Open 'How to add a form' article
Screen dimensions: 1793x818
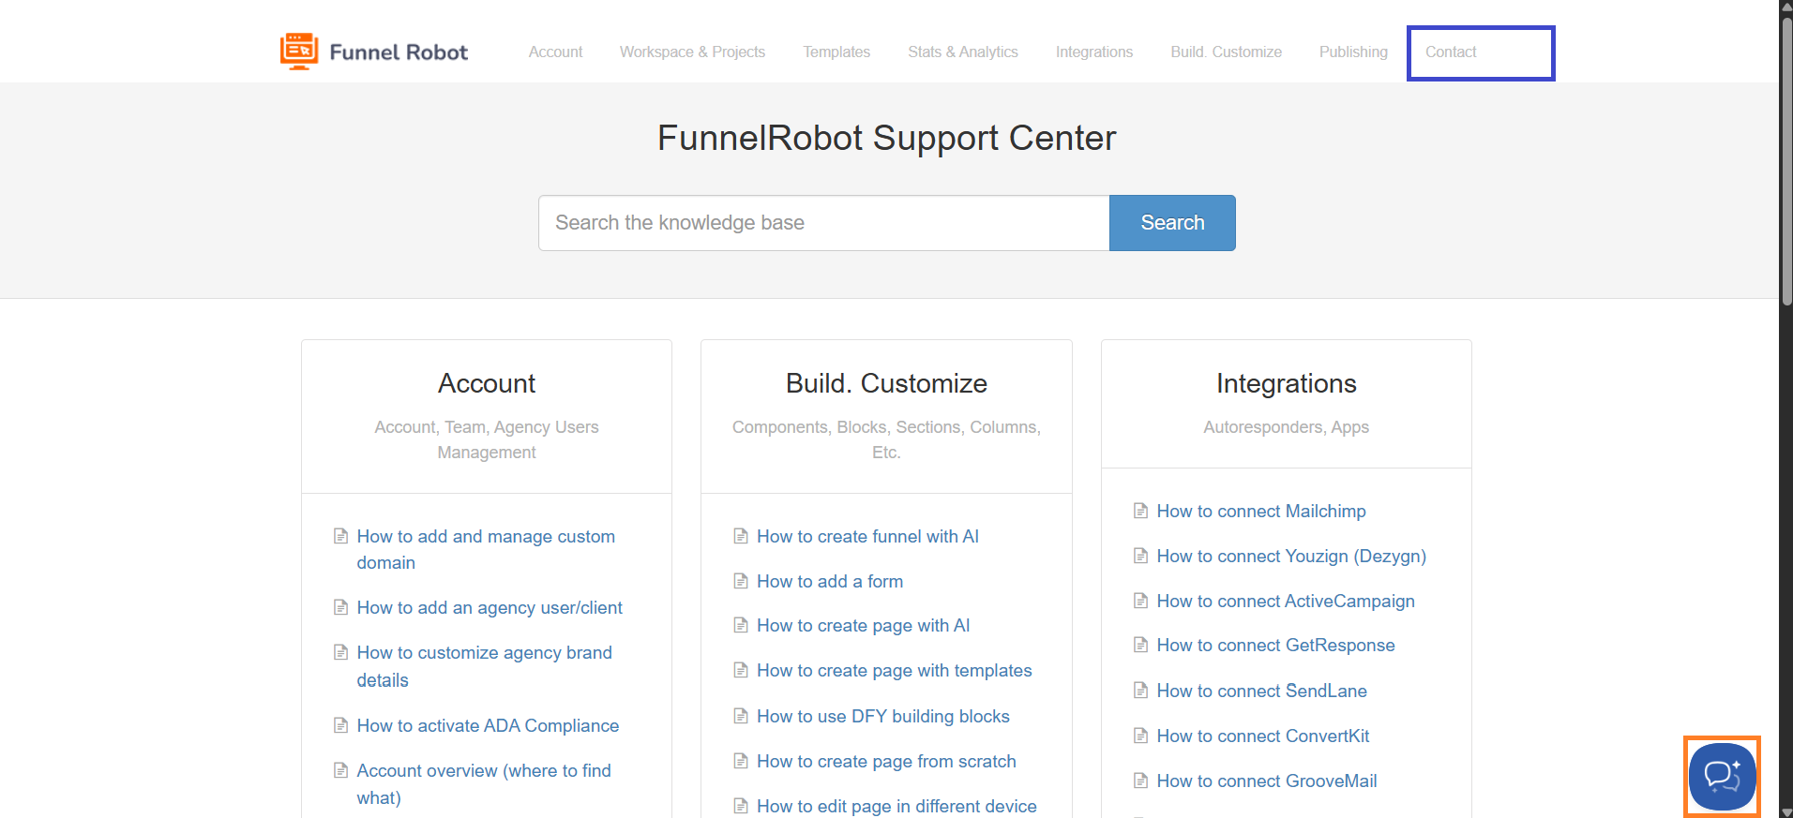pos(830,581)
